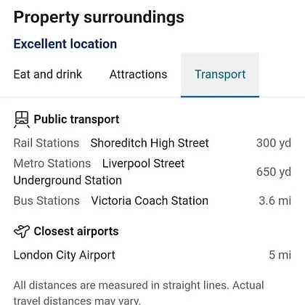Click the Liverpool Street Underground Station entry

coord(99,171)
